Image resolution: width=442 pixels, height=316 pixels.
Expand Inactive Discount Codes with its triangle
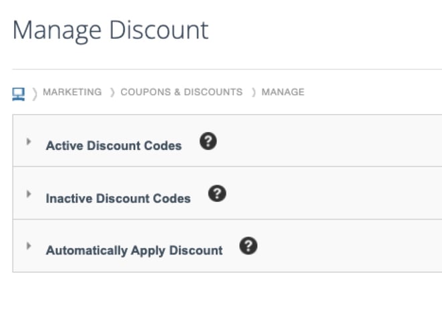coord(29,194)
